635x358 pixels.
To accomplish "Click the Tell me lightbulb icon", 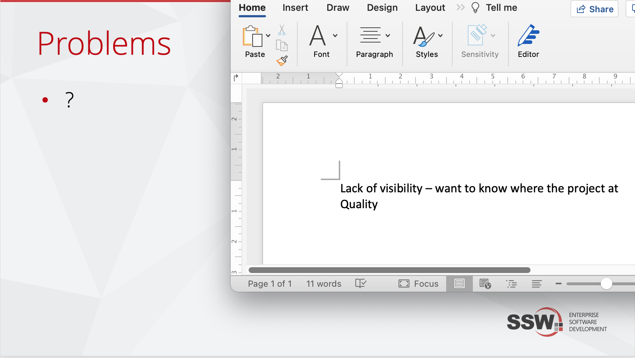I will pyautogui.click(x=475, y=8).
